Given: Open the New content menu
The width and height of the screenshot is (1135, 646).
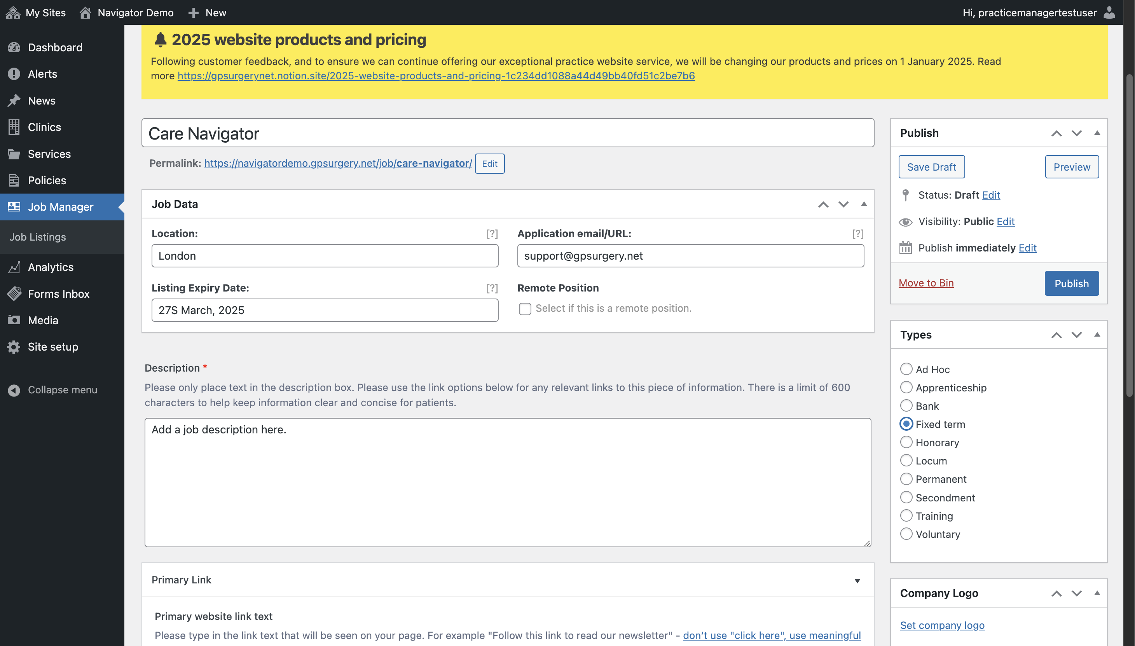Looking at the screenshot, I should tap(207, 12).
